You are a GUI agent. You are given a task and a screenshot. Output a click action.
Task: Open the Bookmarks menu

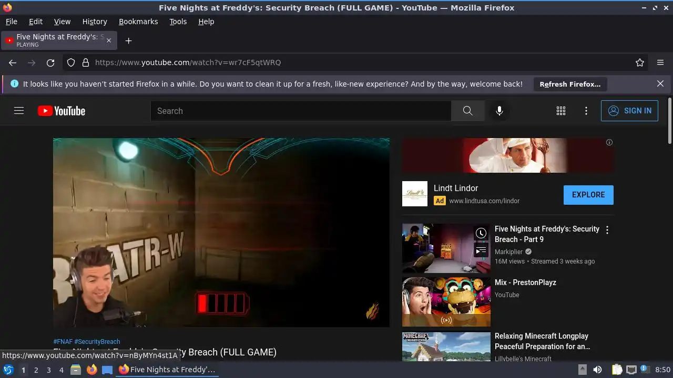tap(138, 22)
